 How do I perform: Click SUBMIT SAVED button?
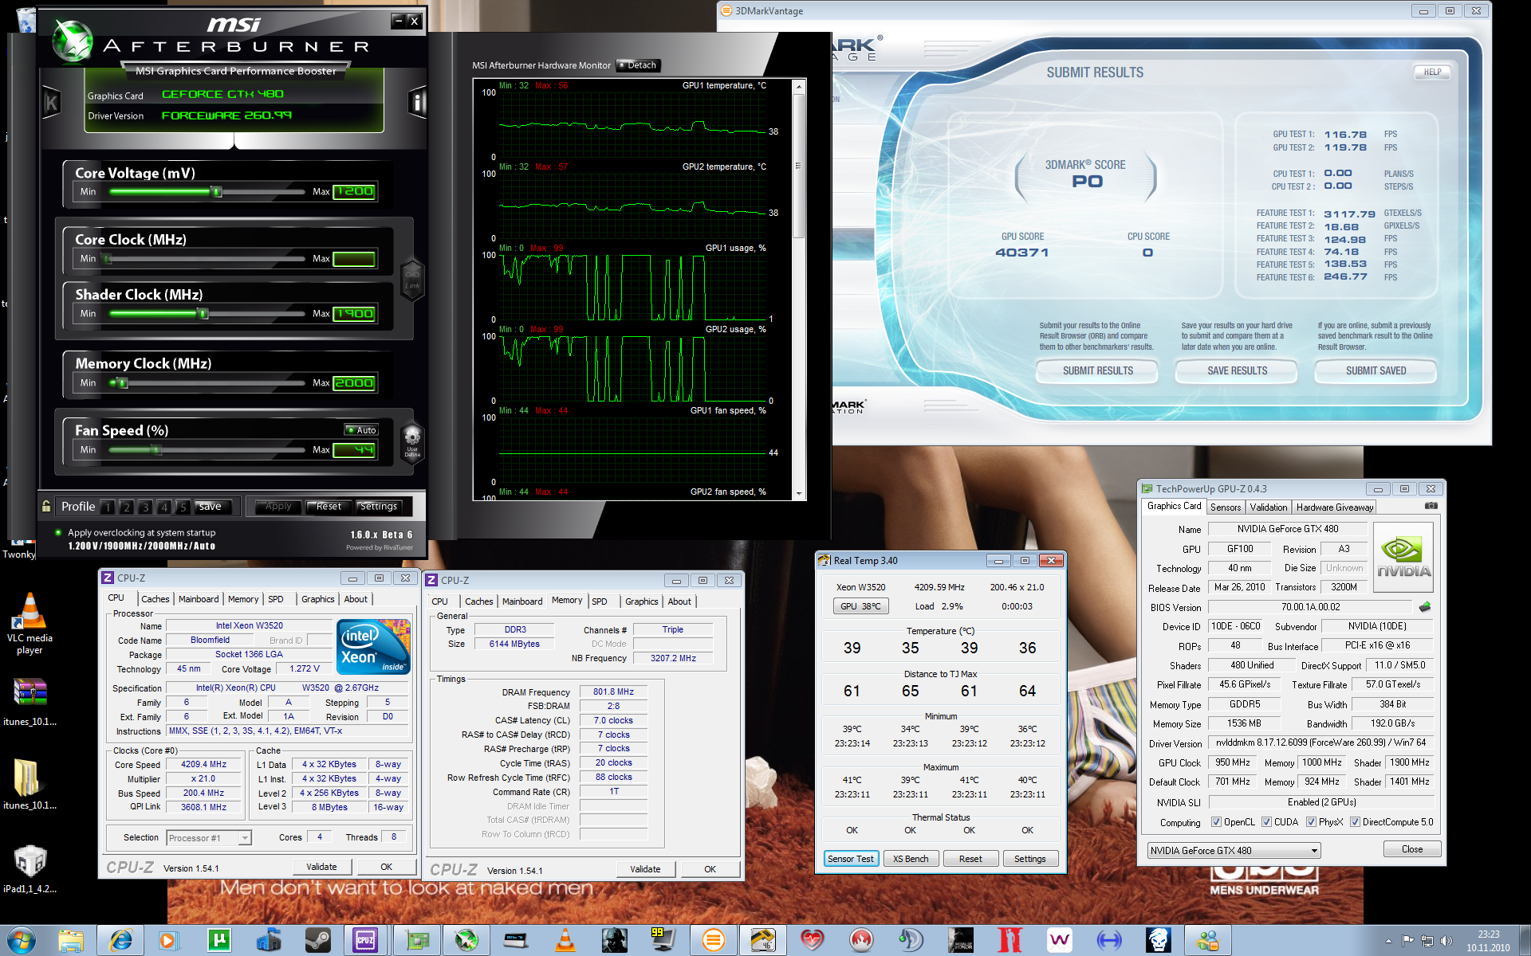(1376, 370)
